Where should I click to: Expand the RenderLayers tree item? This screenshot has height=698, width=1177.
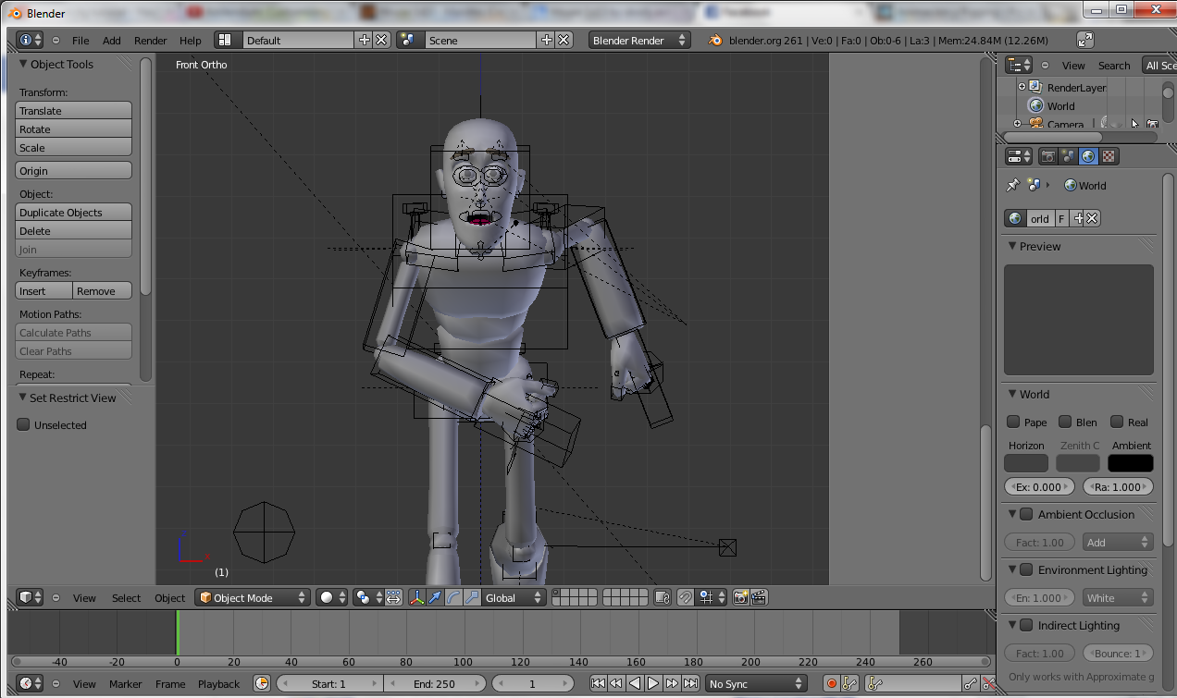point(1022,87)
